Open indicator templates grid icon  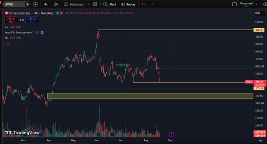95,4
